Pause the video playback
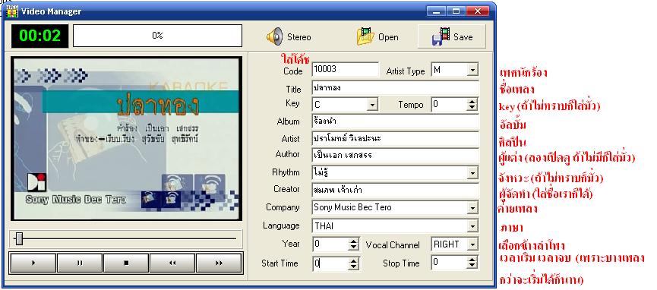The width and height of the screenshot is (657, 290). coord(80,263)
